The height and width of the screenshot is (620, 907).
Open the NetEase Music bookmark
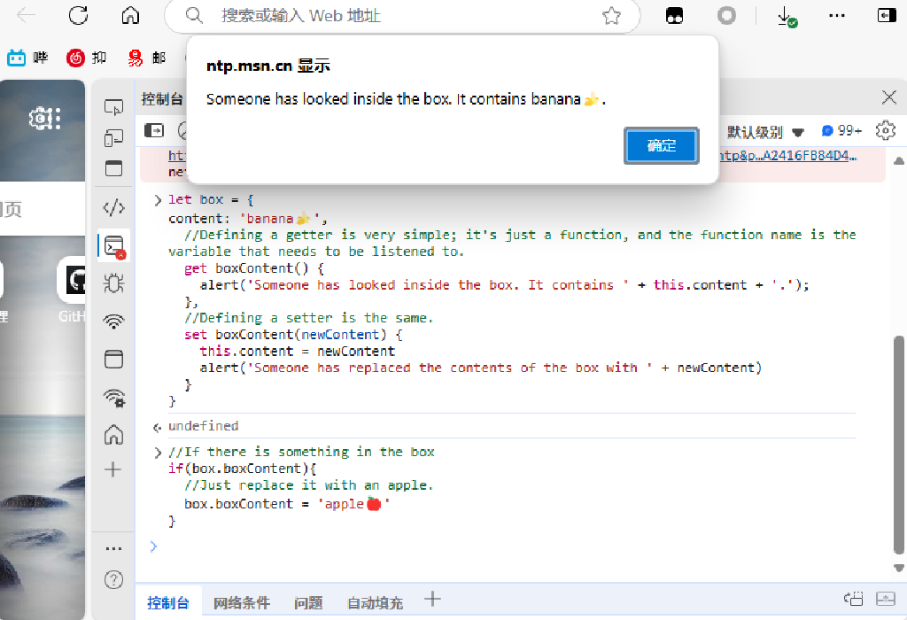87,58
